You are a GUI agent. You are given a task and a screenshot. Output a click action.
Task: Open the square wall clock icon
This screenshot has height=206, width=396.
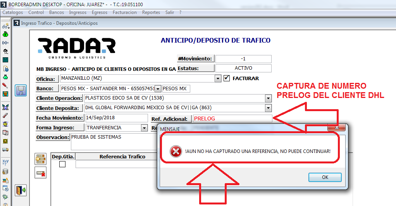click(x=5, y=141)
